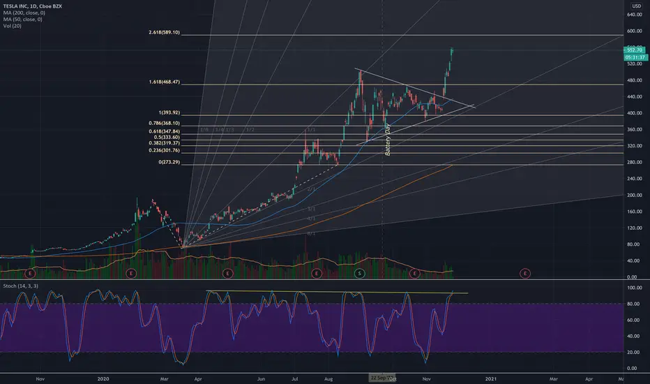Click the 640.00 price axis label

(634, 15)
